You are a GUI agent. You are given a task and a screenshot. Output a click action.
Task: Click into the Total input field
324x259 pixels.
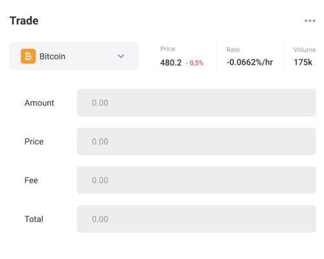(196, 219)
